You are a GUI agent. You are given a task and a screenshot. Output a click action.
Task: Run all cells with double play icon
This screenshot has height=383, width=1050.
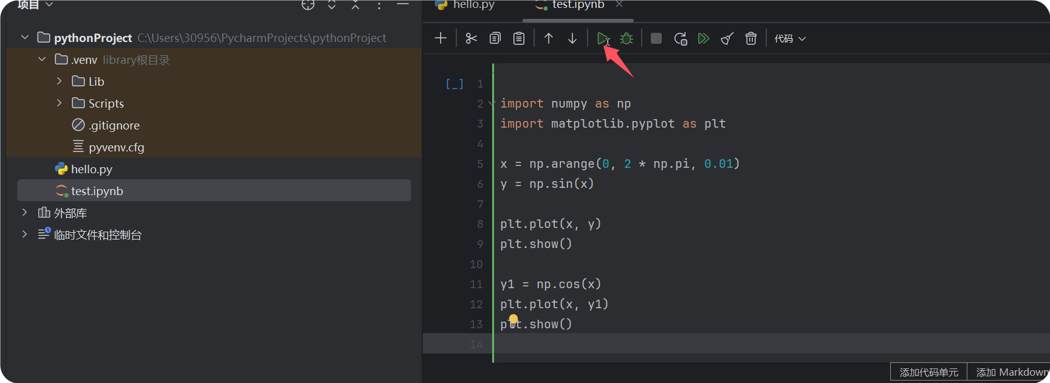coord(704,38)
